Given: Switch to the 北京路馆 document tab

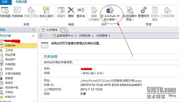Looking at the screenshot, I should (x=49, y=30).
